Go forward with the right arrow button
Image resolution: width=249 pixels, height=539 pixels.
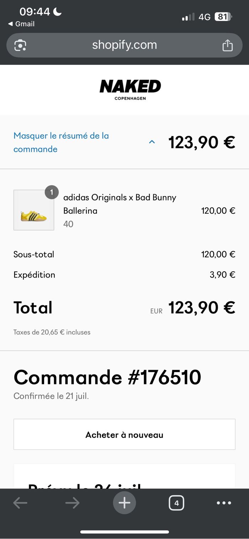pos(72,503)
